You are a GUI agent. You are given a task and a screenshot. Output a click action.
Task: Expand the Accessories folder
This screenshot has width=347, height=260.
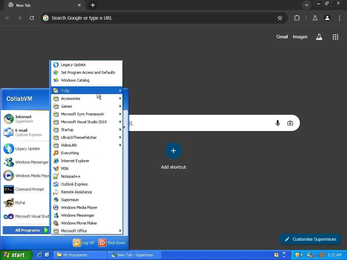click(87, 99)
